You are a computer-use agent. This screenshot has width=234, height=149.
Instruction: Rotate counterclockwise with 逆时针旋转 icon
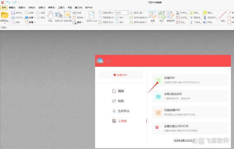(131, 18)
